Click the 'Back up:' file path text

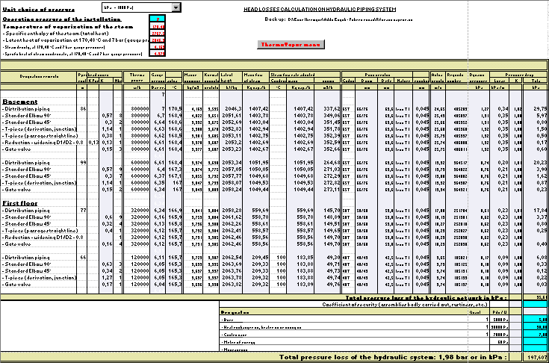pyautogui.click(x=338, y=19)
